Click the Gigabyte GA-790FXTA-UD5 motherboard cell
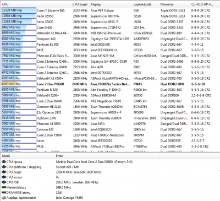 (110, 39)
